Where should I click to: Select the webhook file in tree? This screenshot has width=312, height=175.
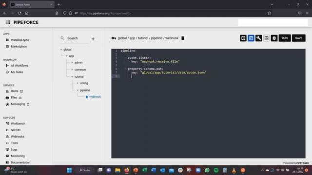(x=93, y=97)
